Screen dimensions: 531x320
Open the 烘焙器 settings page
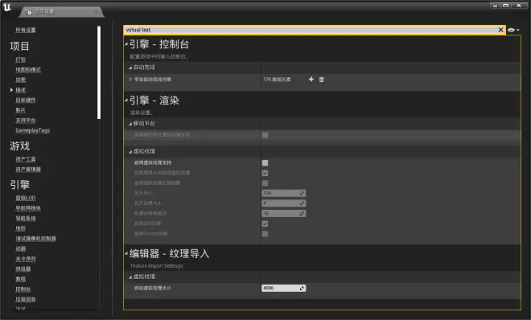coord(23,269)
